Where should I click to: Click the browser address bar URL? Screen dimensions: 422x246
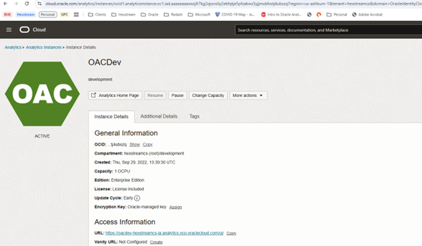233,4
